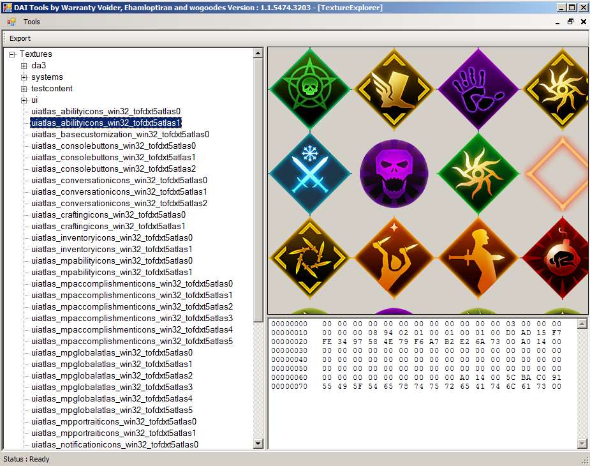Click the orange stabbing figure ability icon
The image size is (590, 466).
tap(478, 257)
